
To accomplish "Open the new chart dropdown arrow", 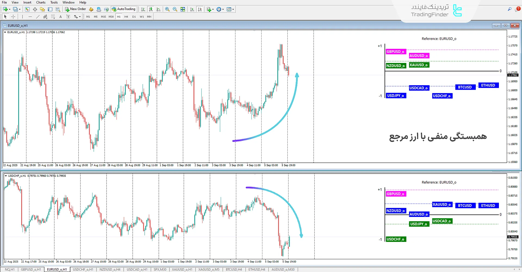I will 10,9.
